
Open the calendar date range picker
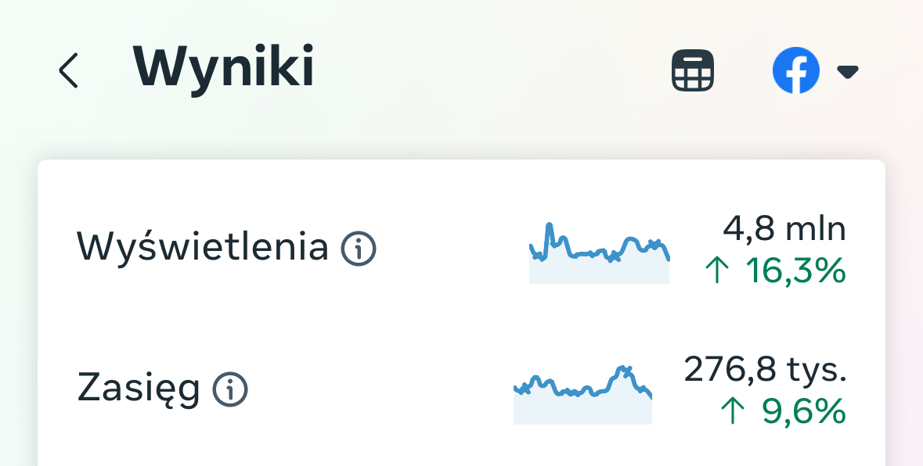(x=693, y=70)
